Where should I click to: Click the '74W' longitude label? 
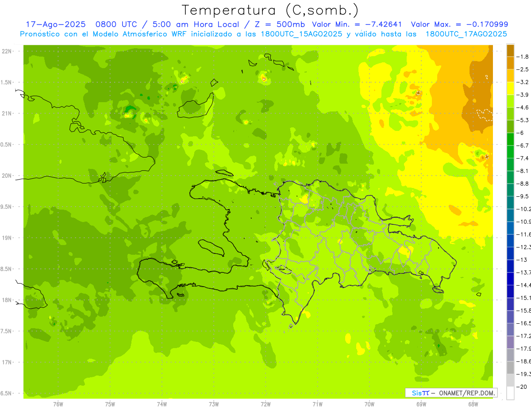(x=162, y=404)
